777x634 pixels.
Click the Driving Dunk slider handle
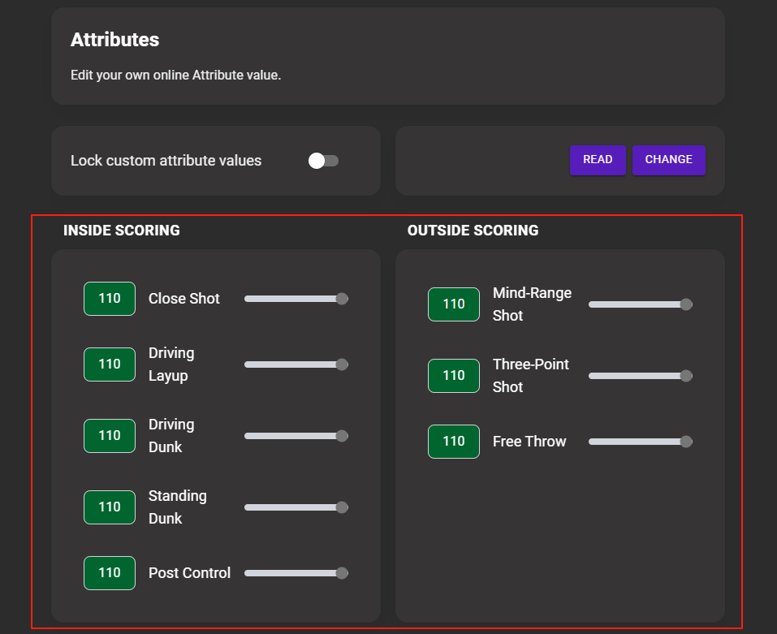click(x=342, y=436)
